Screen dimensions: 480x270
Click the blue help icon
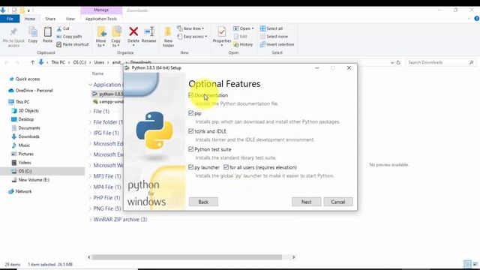pos(477,19)
